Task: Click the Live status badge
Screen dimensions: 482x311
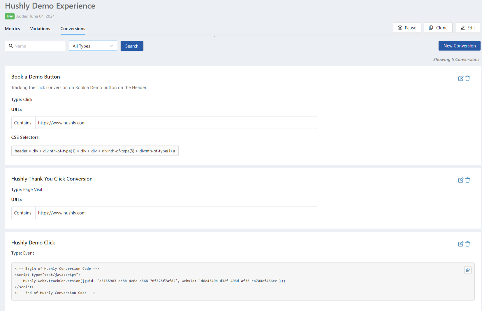Action: click(x=10, y=16)
